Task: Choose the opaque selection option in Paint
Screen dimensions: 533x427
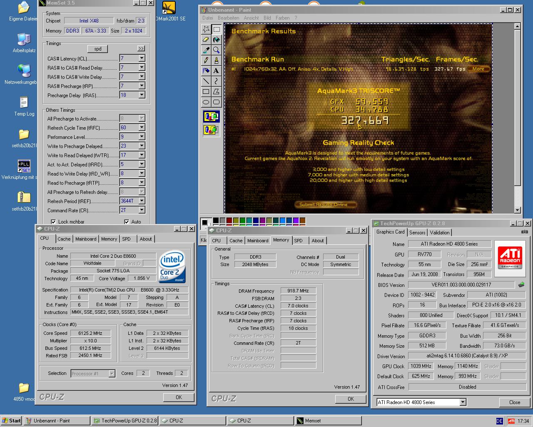Action: 211,117
